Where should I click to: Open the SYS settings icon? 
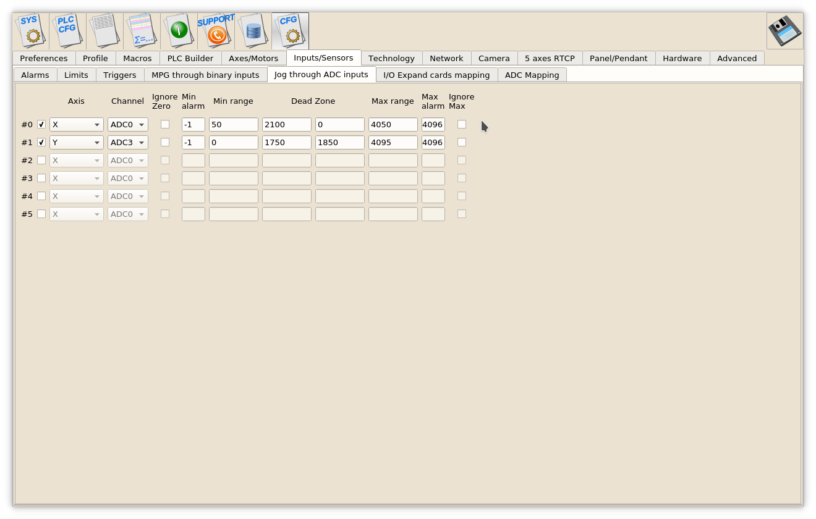pos(30,31)
